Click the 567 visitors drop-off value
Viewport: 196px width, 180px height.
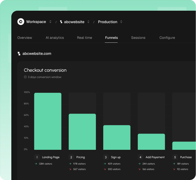click(x=80, y=169)
